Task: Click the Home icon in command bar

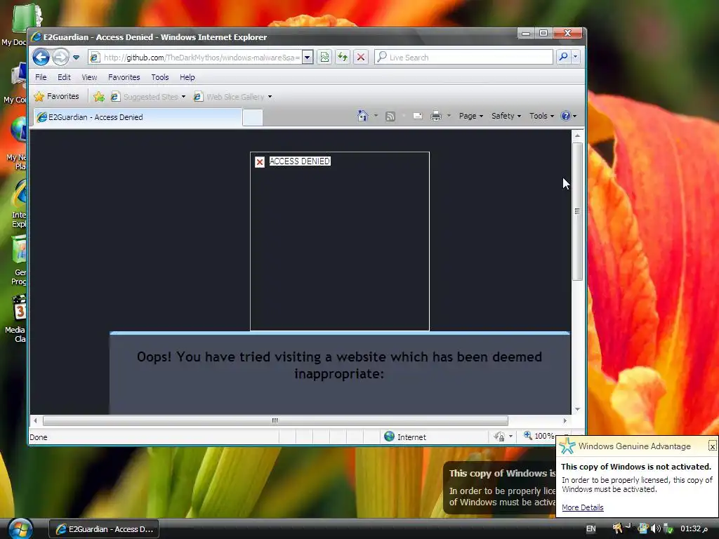Action: point(363,116)
